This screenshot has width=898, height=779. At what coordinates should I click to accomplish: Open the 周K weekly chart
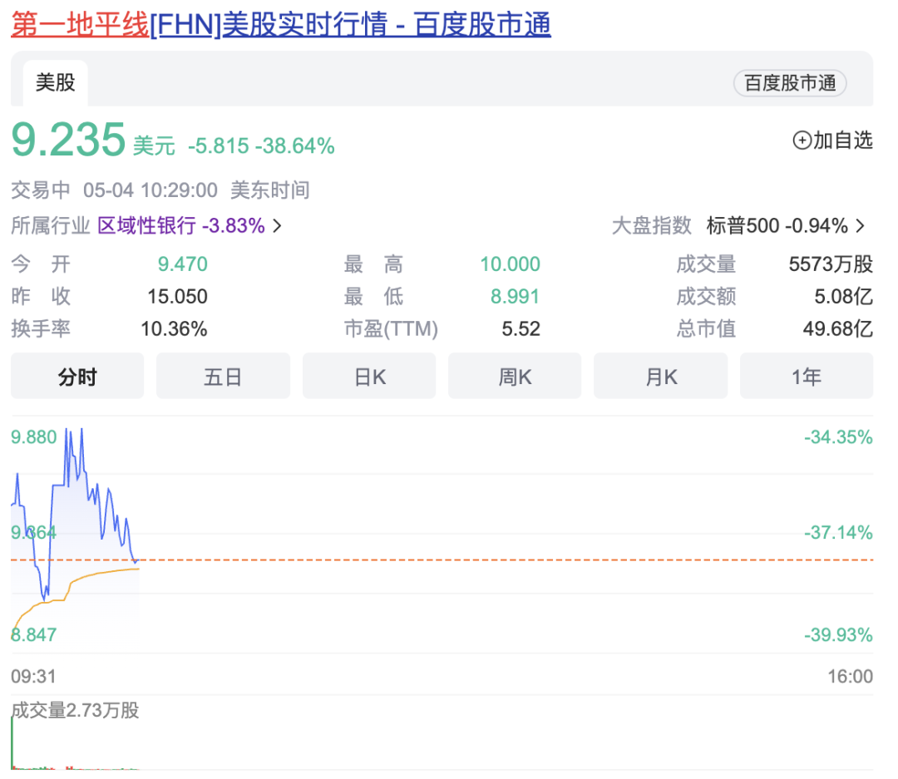tap(515, 377)
